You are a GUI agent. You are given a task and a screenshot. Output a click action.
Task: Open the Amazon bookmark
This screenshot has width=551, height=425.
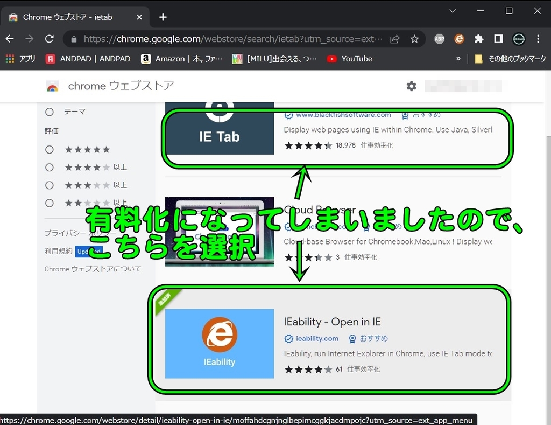pos(182,59)
